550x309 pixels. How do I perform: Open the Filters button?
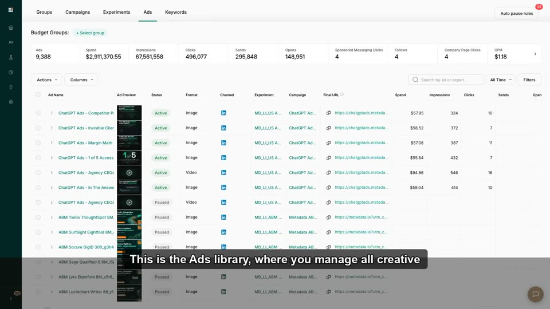529,80
